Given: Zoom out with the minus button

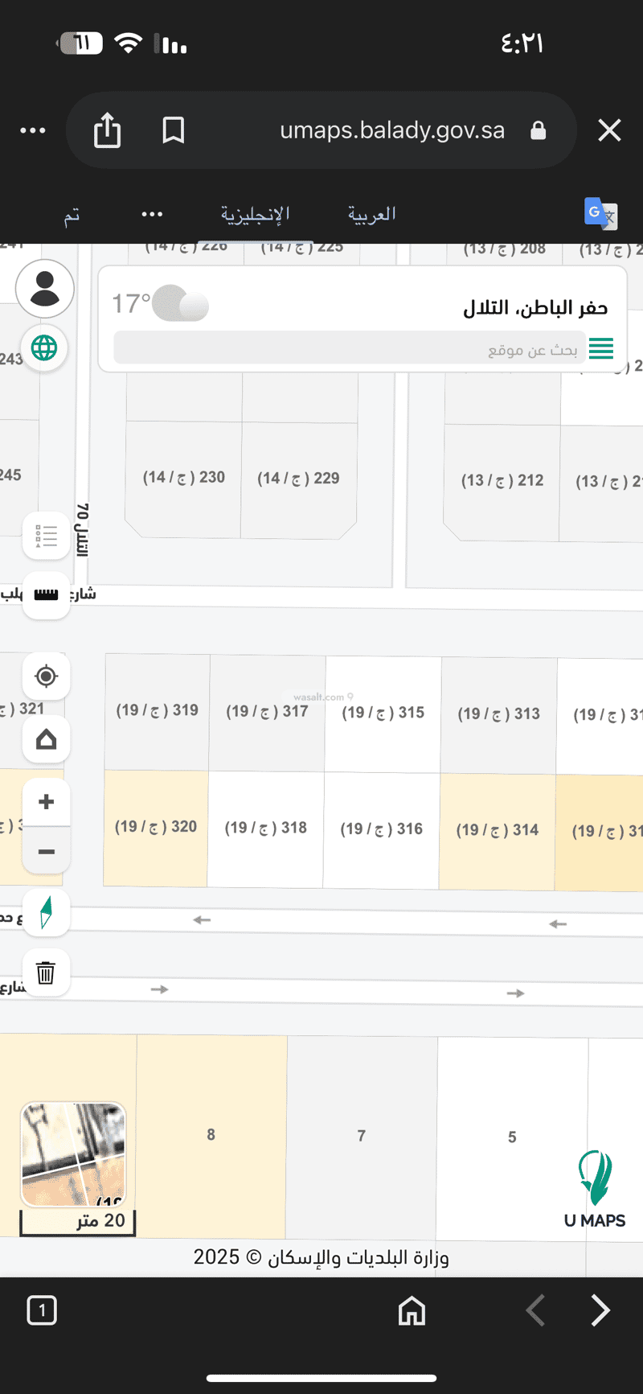Looking at the screenshot, I should coord(46,851).
